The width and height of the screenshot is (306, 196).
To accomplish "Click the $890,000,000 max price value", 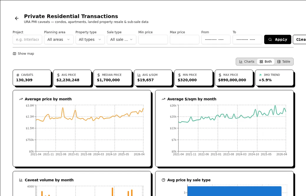I will point(232,80).
